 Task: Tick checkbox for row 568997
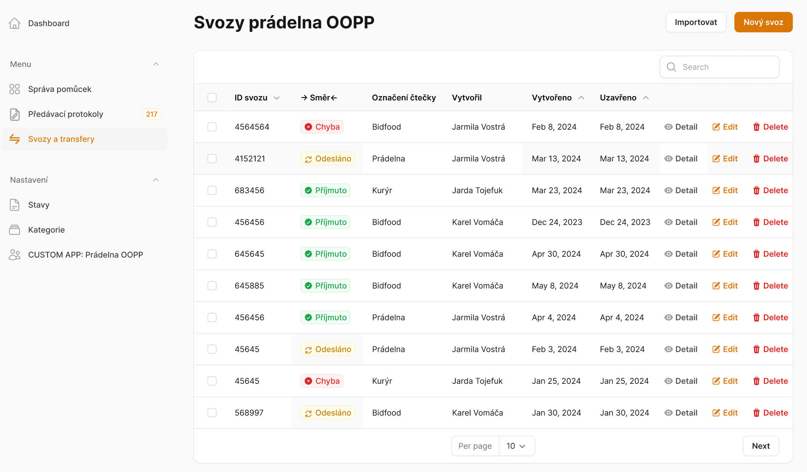[212, 413]
